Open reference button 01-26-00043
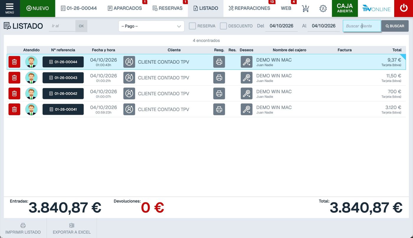Image resolution: width=413 pixels, height=238 pixels. point(63,78)
